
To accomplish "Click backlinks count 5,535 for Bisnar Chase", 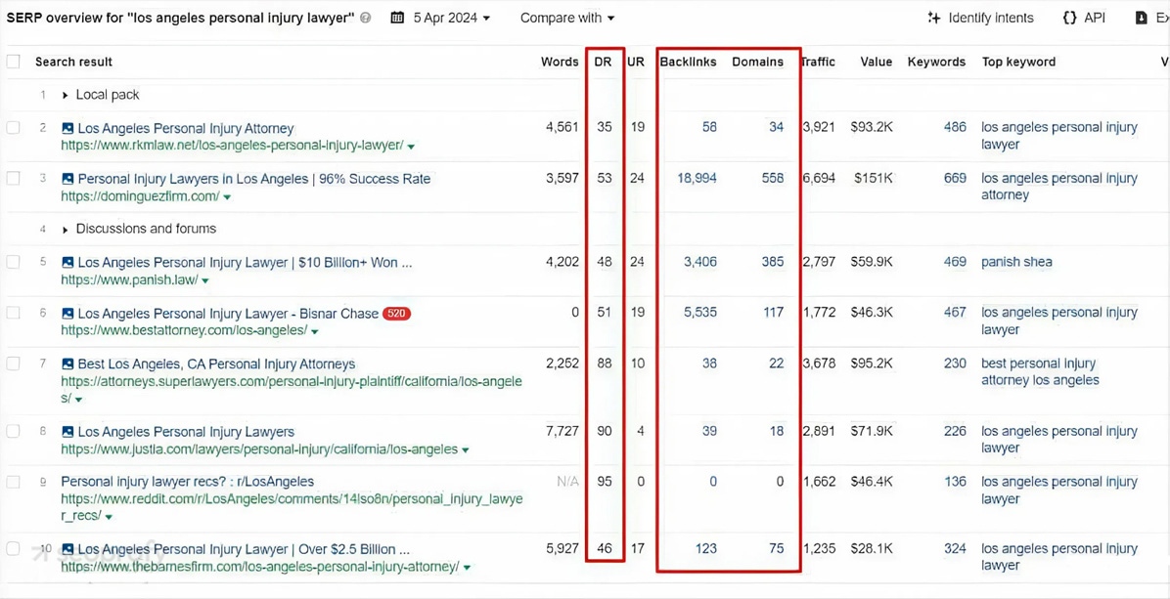I will (700, 312).
